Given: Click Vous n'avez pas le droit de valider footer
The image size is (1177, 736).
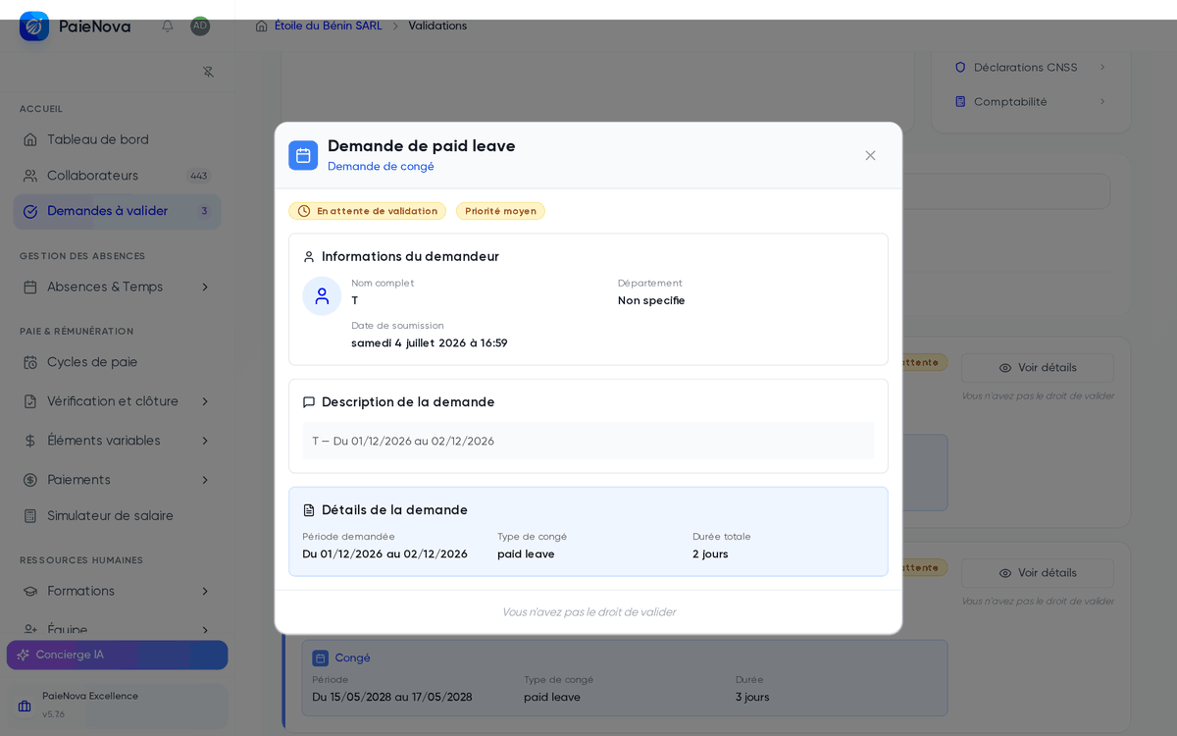Looking at the screenshot, I should pos(588,612).
